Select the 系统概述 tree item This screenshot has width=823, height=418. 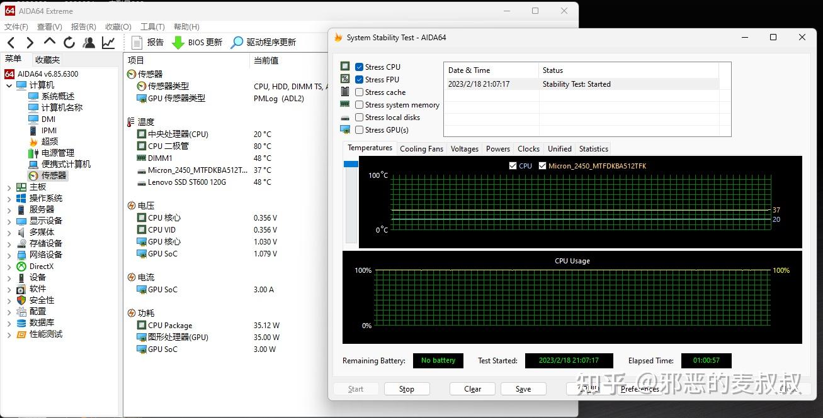point(52,96)
